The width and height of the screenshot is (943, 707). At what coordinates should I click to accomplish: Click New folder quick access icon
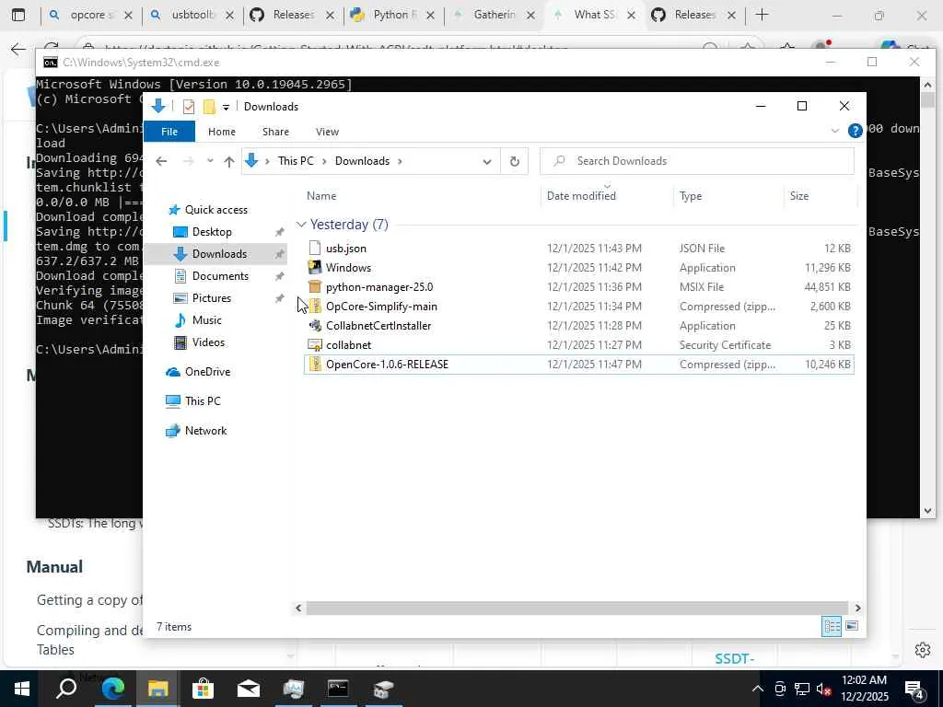209,107
